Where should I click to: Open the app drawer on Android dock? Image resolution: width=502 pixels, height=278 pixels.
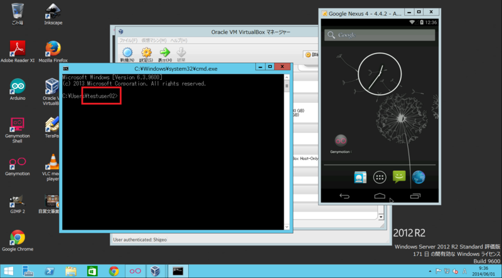tap(380, 177)
